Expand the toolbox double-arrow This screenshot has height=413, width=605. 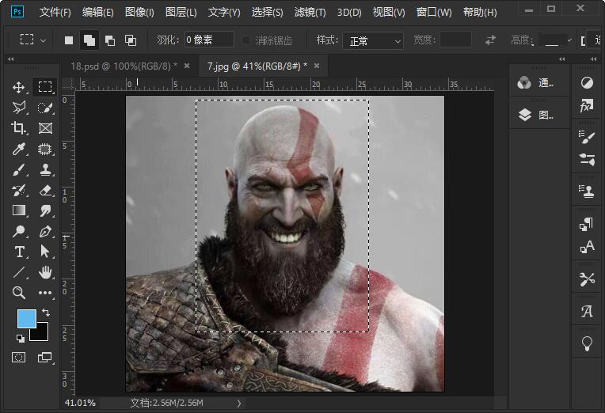(x=11, y=59)
